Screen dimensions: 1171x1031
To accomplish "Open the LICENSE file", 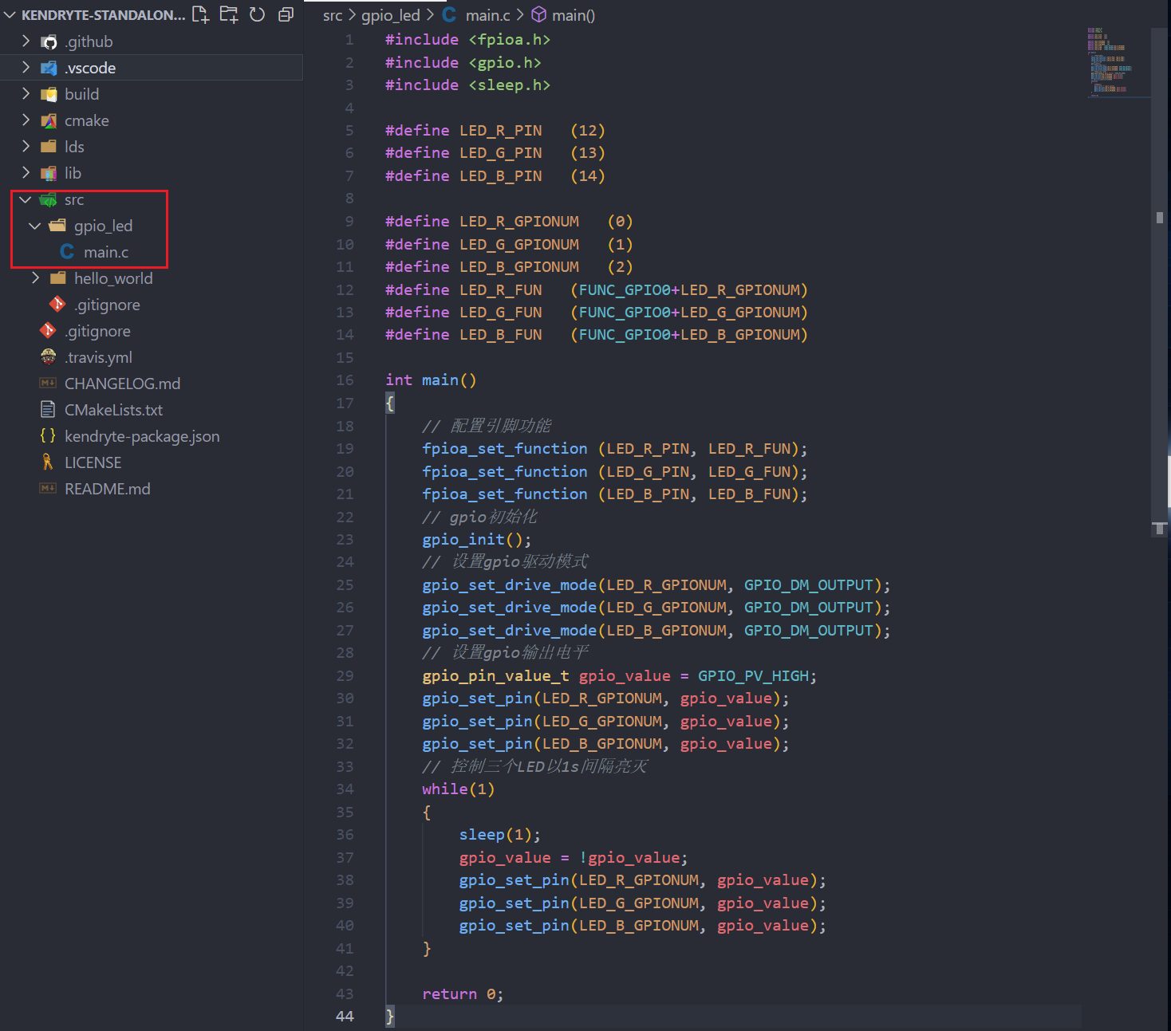I will [x=93, y=462].
